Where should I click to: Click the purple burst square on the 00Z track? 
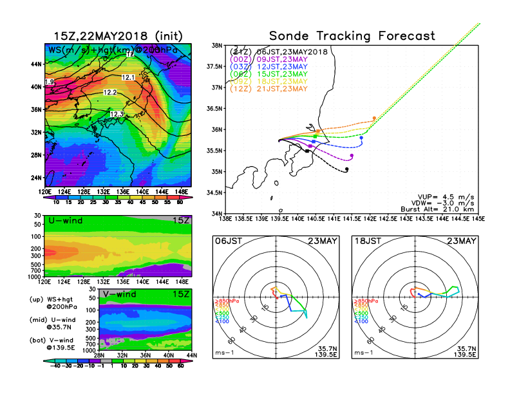tap(310, 146)
